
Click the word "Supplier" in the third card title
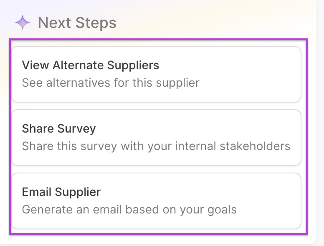point(78,192)
